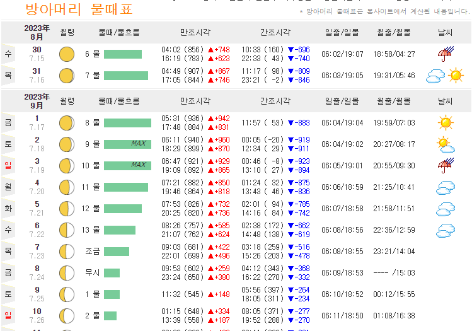Click the red high tide triangle beside +748

pyautogui.click(x=210, y=50)
